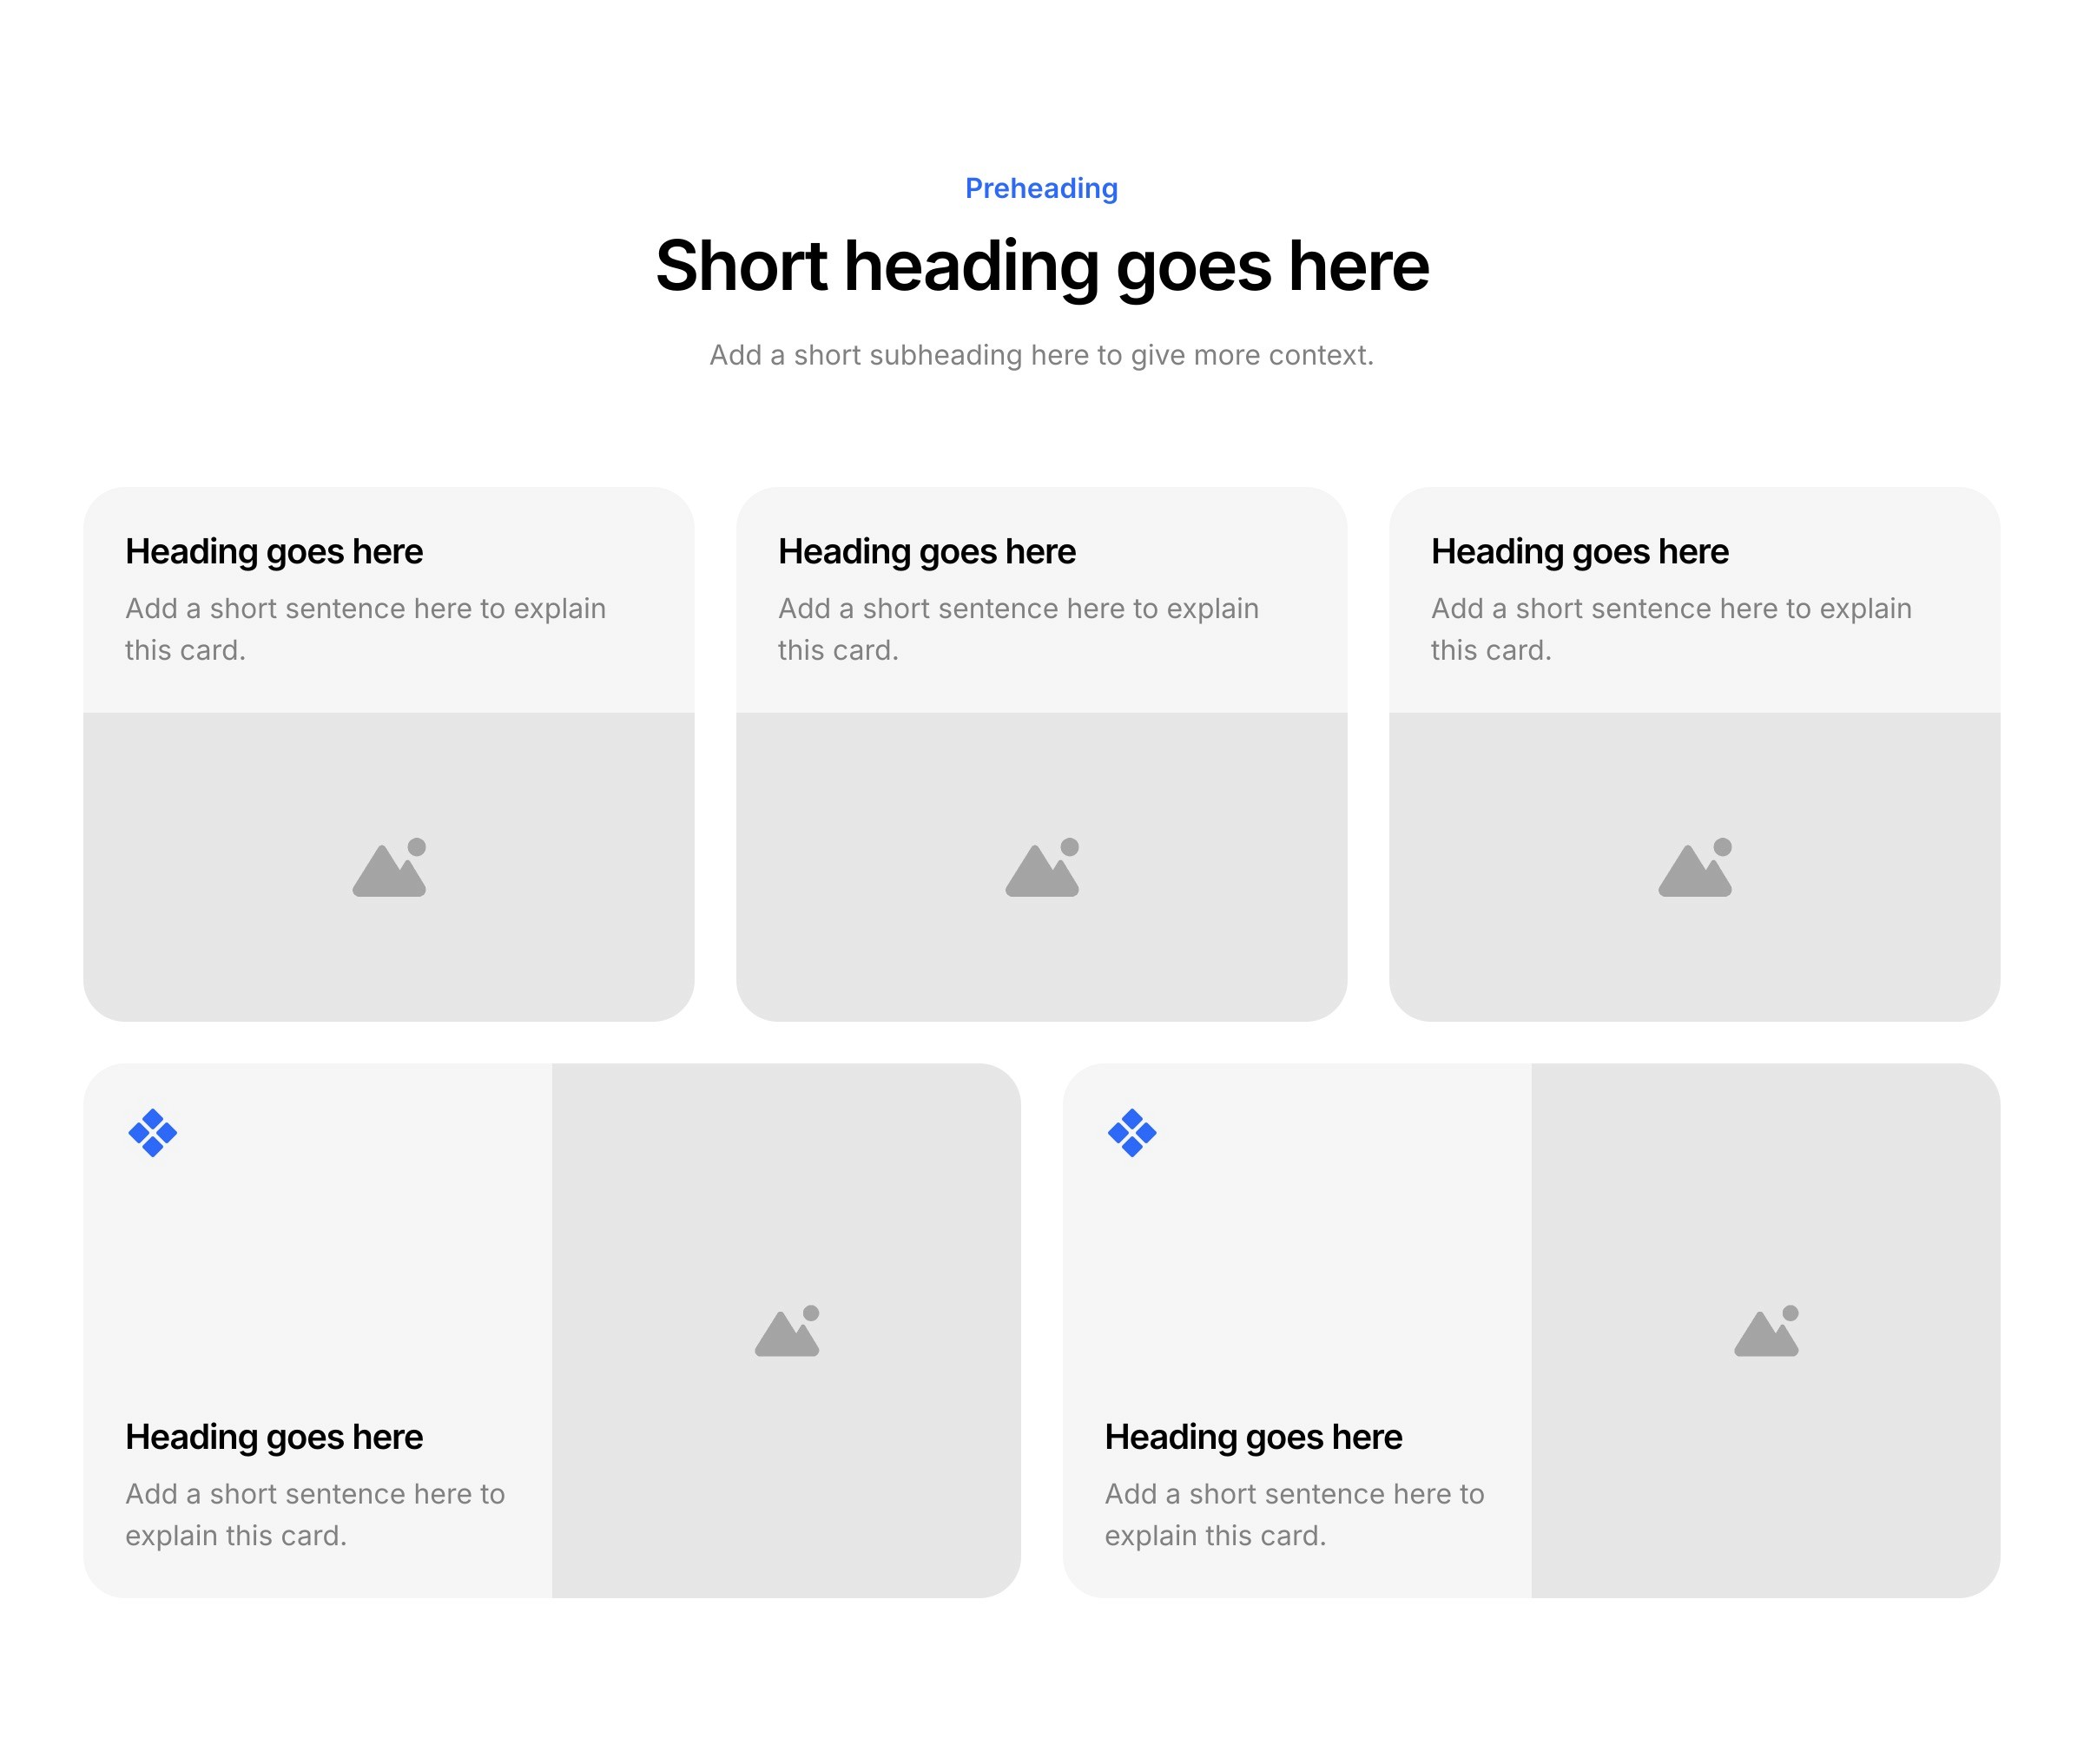2084x1764 pixels.
Task: Click the main 'Short heading goes here' title
Action: [x=1041, y=266]
